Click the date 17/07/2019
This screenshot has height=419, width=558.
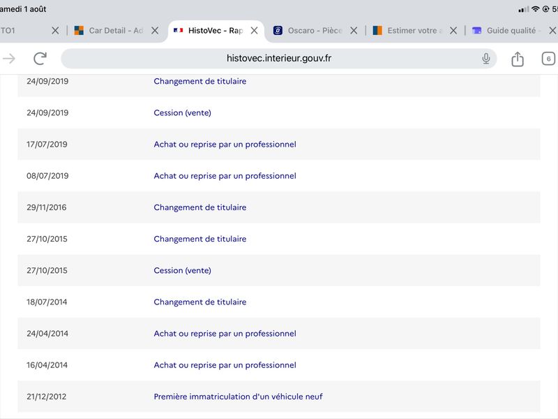(x=47, y=145)
